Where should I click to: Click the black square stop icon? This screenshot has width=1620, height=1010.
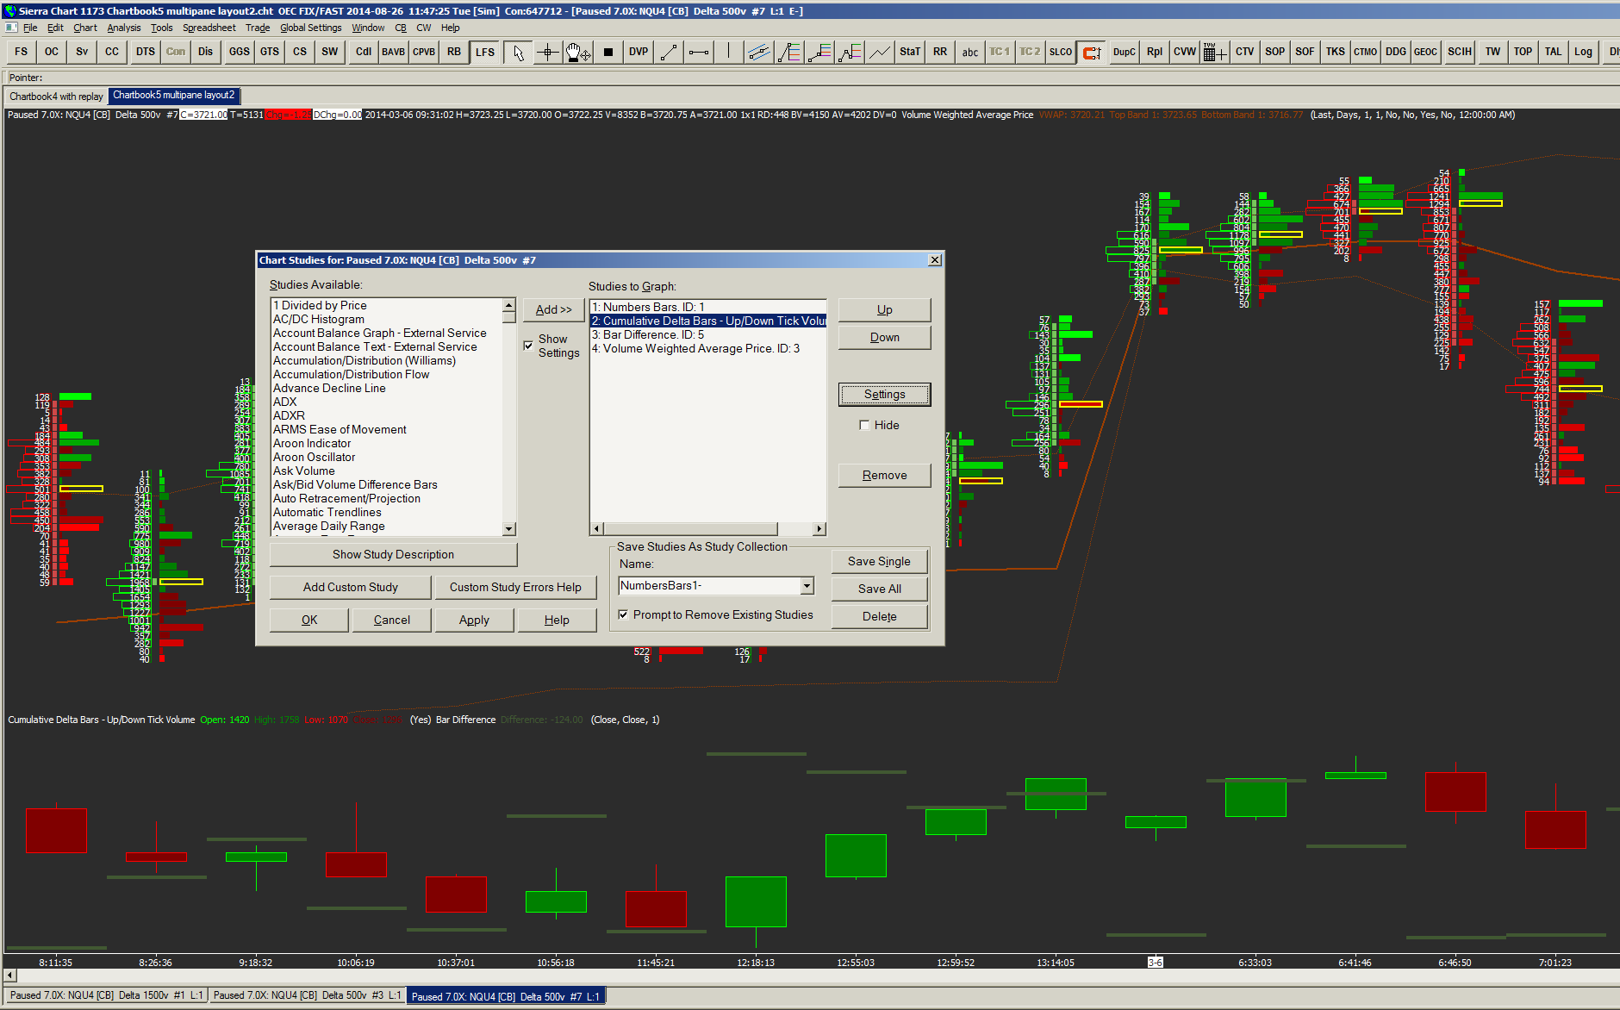(x=608, y=53)
